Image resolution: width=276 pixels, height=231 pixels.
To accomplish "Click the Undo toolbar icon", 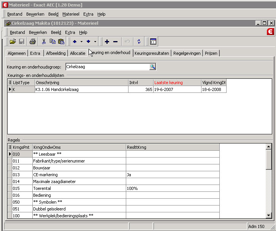I will point(127,41).
